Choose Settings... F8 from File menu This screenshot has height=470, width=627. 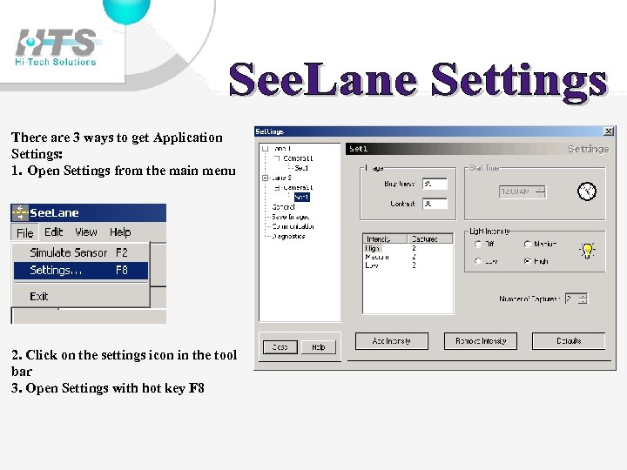point(81,270)
